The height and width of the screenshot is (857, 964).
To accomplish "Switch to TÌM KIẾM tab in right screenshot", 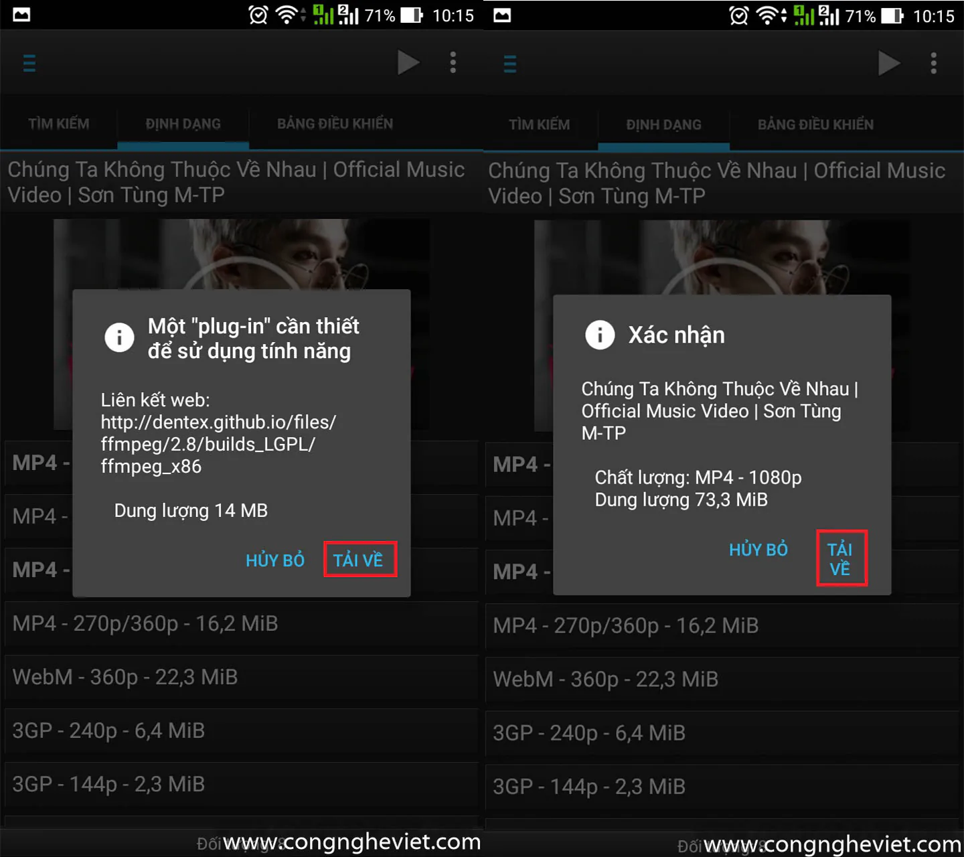I will (x=540, y=125).
